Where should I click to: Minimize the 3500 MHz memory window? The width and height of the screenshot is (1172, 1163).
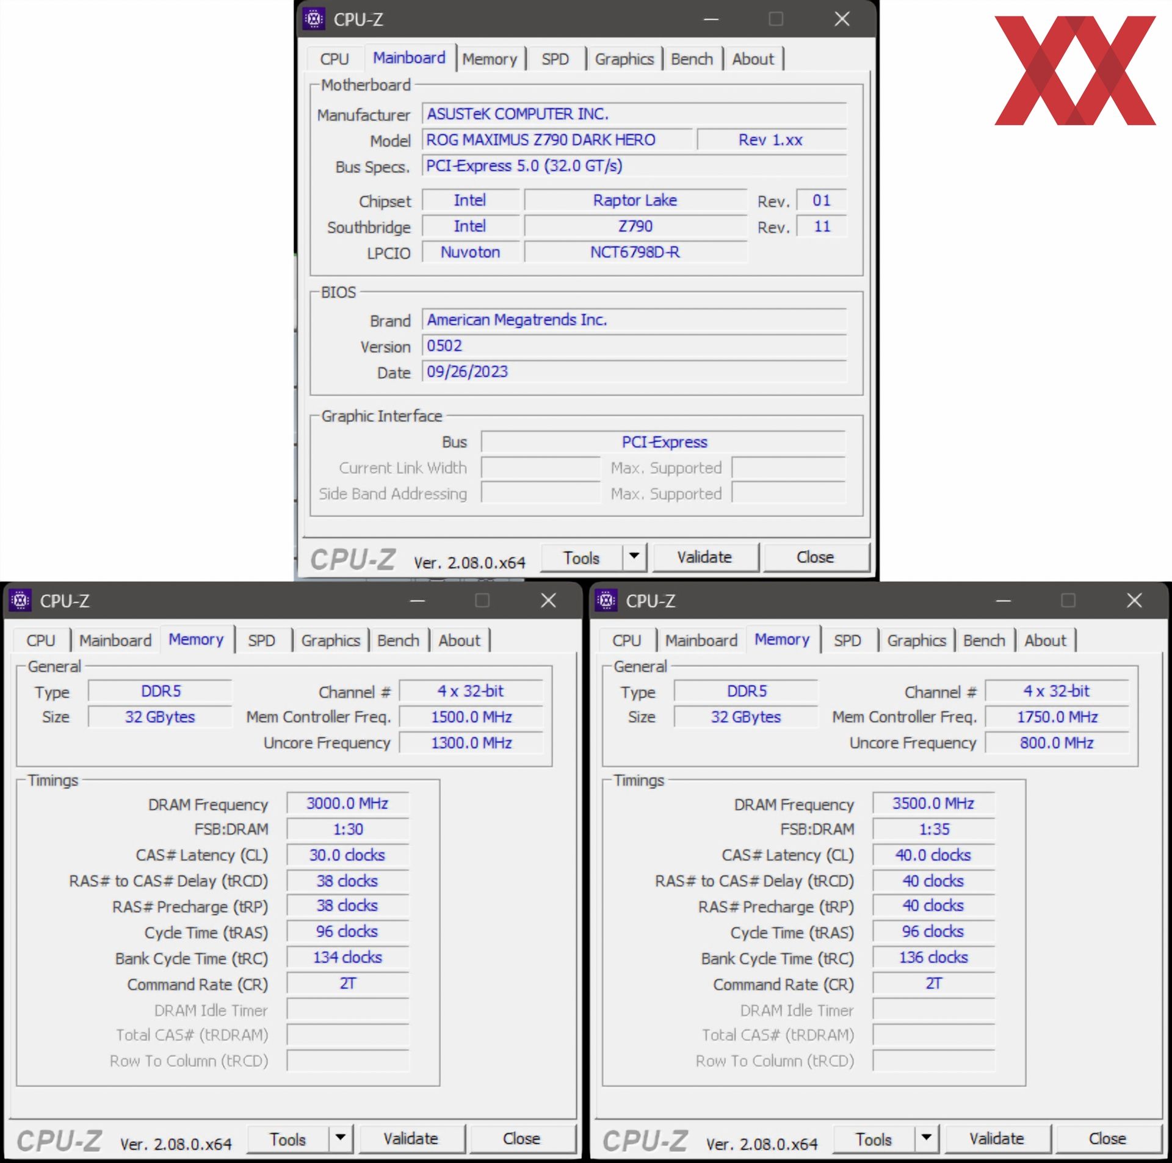[x=1004, y=600]
